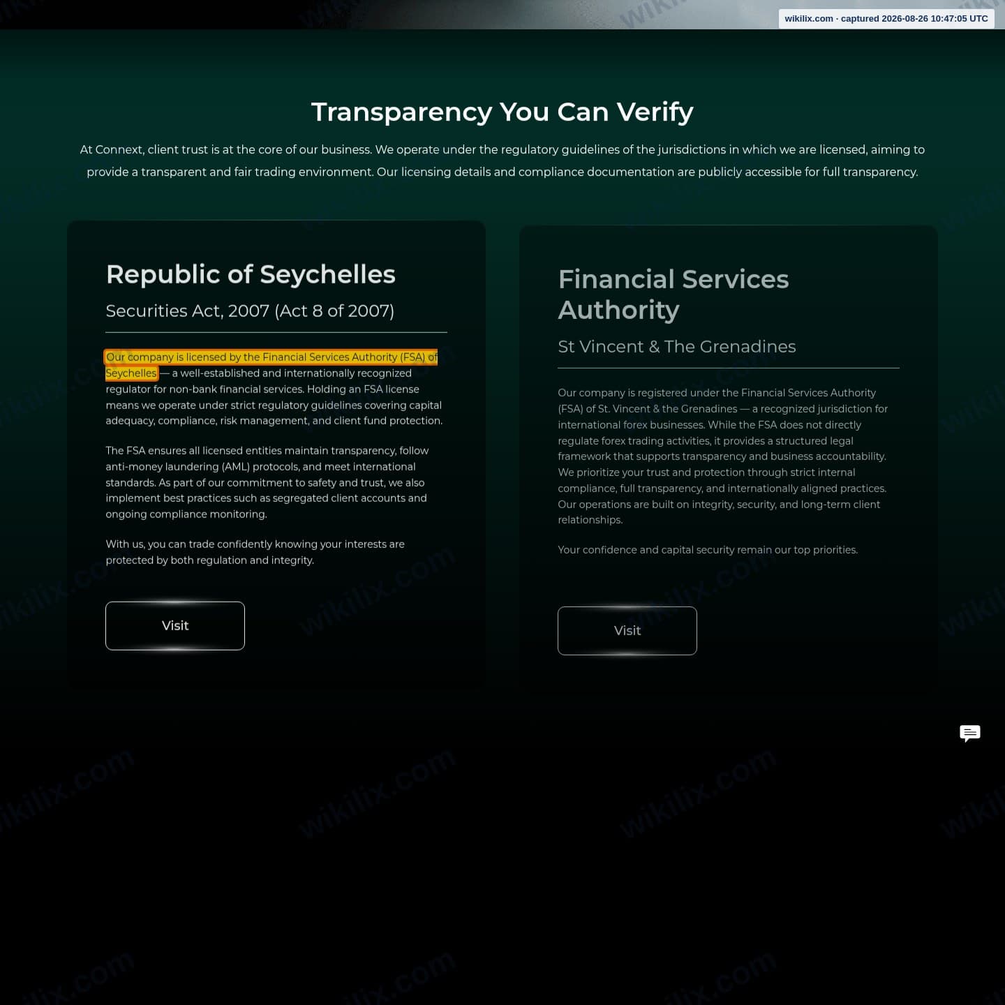Image resolution: width=1005 pixels, height=1005 pixels.
Task: Select the 'Republic of Seychelles' card title
Action: pyautogui.click(x=251, y=274)
